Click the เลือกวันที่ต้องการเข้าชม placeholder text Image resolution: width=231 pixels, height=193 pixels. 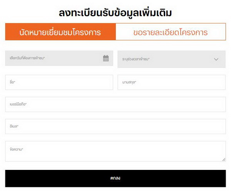[28, 59]
